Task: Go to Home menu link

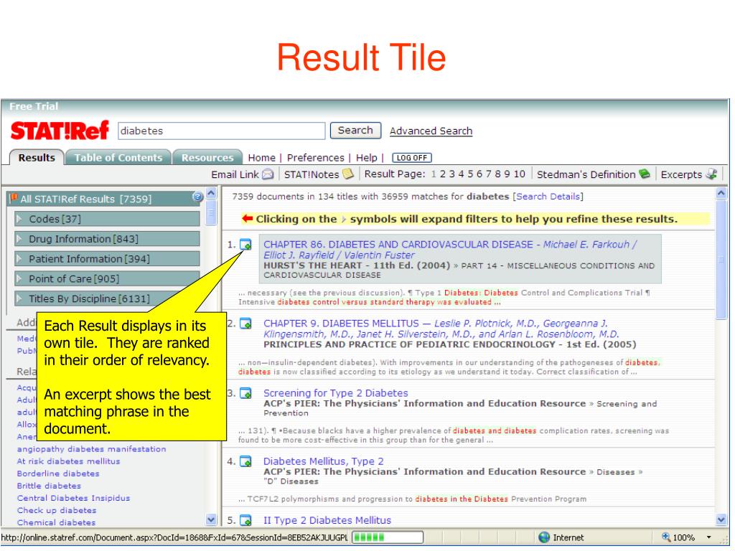Action: pos(261,158)
